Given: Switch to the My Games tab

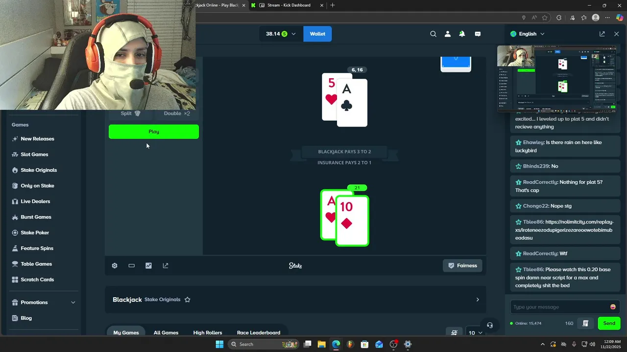Looking at the screenshot, I should 126,332.
